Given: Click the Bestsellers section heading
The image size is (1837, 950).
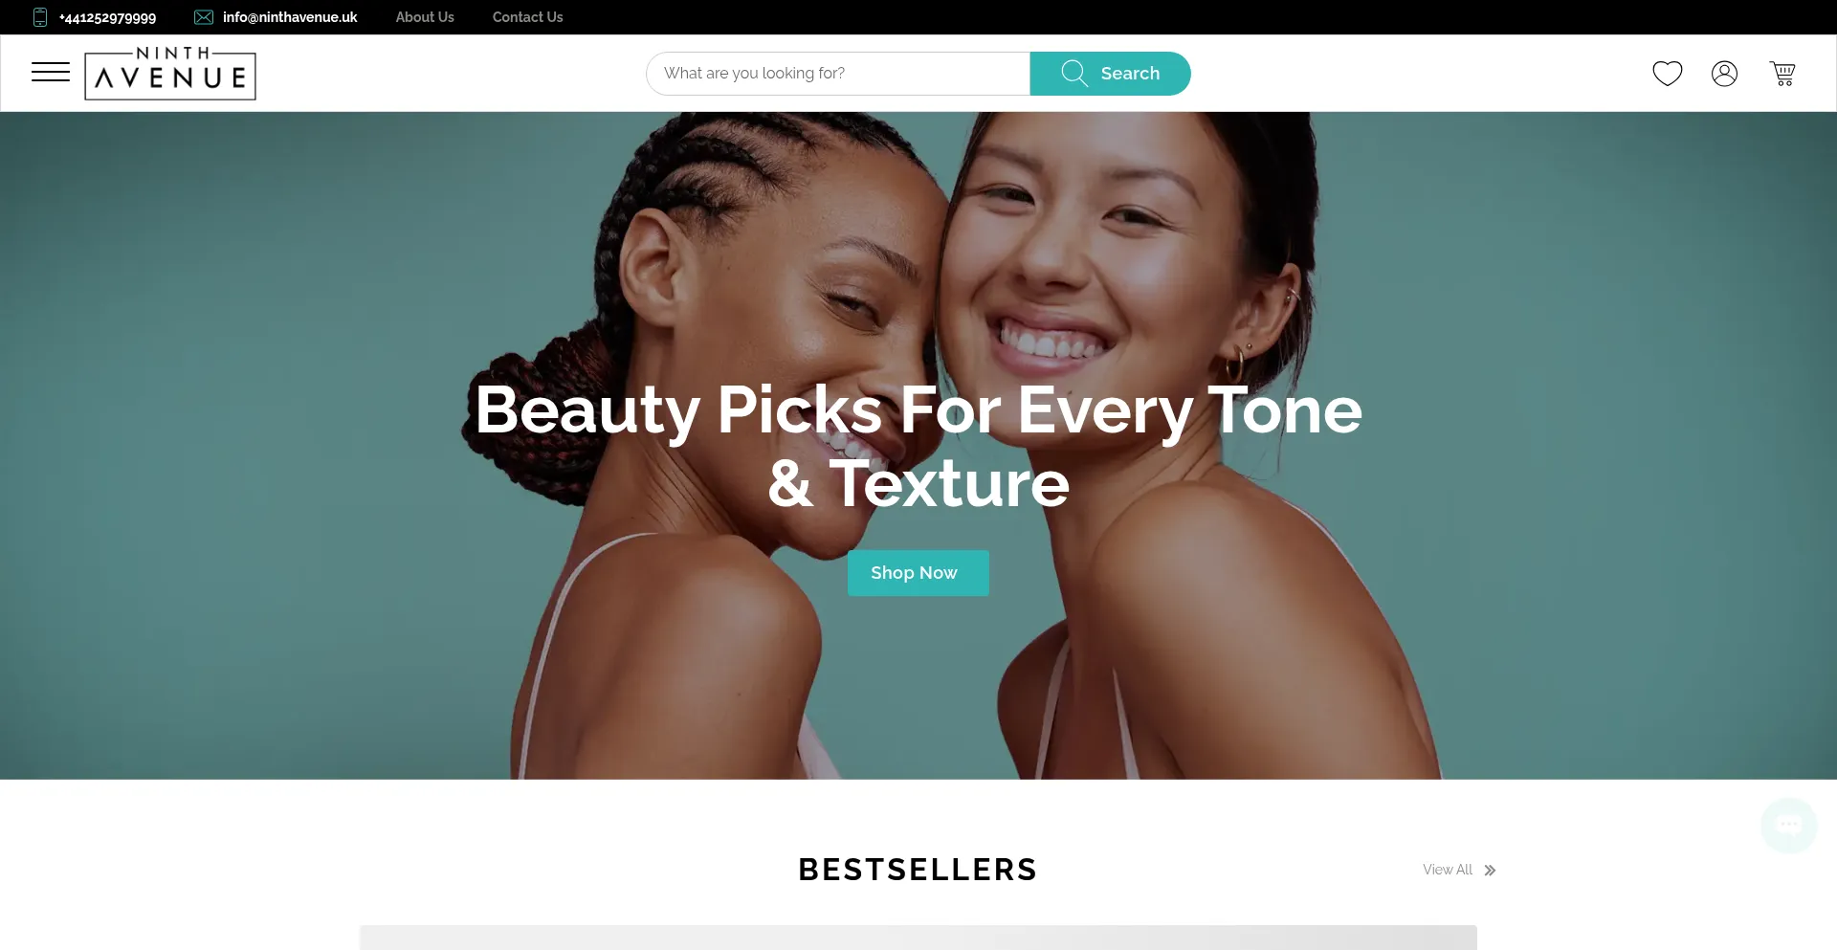Looking at the screenshot, I should [x=918, y=870].
